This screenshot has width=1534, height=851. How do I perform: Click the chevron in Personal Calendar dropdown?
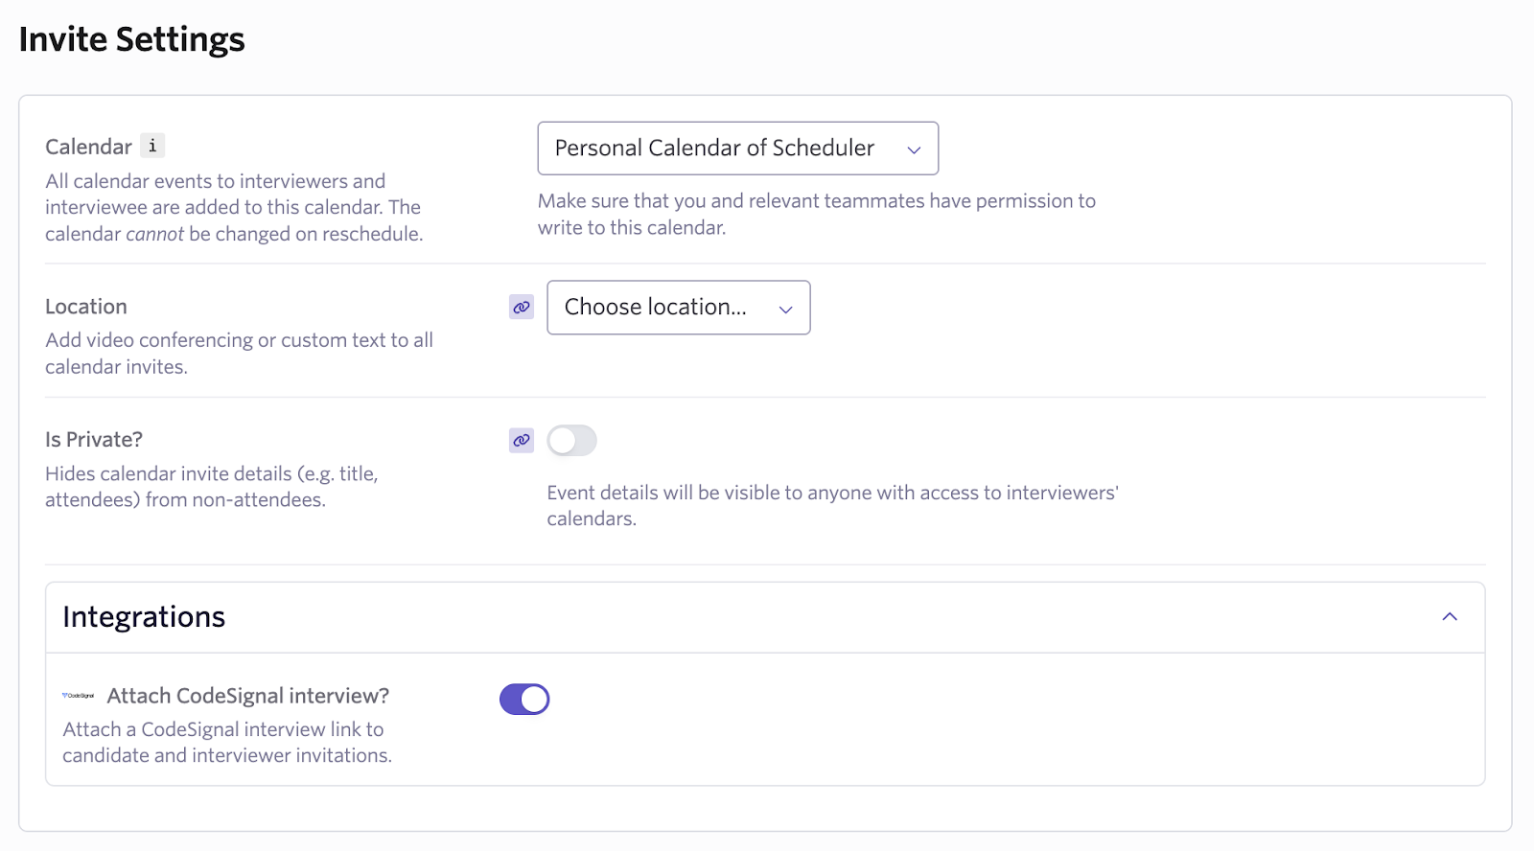pyautogui.click(x=914, y=149)
